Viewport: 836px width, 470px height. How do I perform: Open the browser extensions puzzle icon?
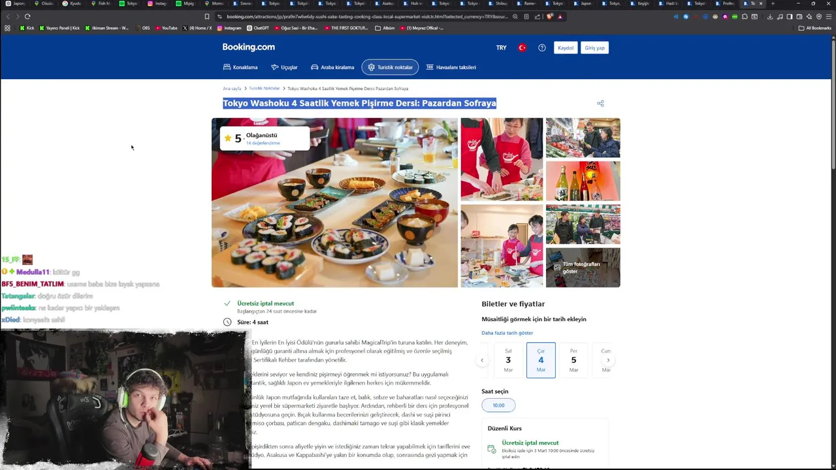(x=745, y=16)
